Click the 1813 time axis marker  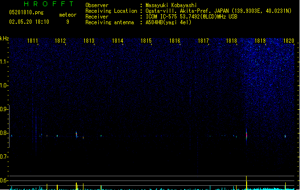click(x=89, y=41)
